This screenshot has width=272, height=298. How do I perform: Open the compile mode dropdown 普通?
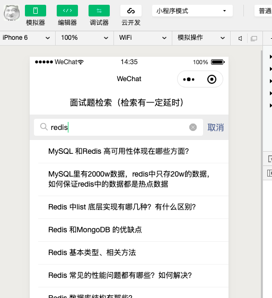point(264,11)
